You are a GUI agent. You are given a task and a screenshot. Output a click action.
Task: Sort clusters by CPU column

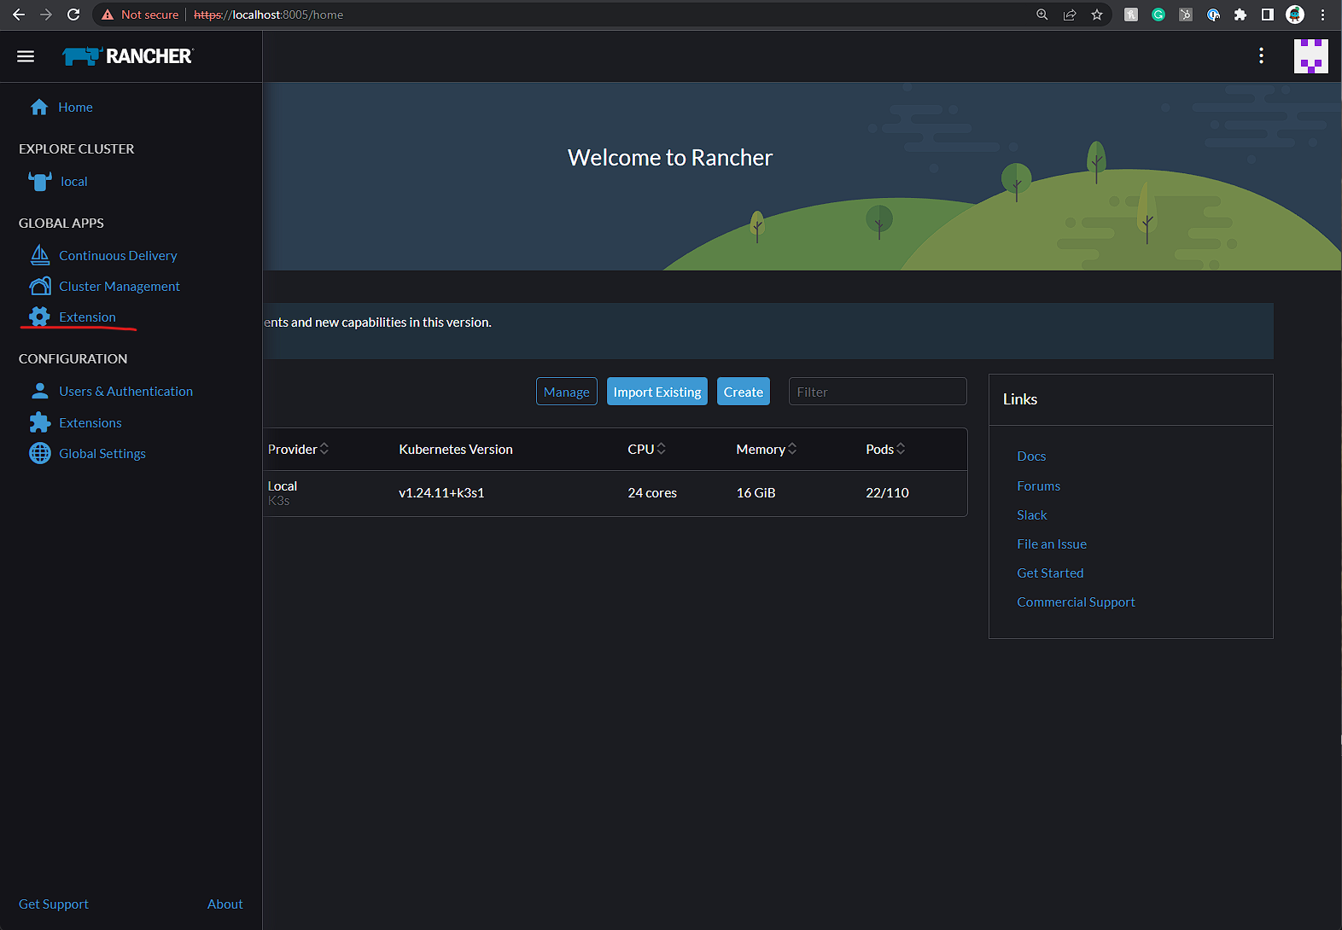[x=646, y=449]
